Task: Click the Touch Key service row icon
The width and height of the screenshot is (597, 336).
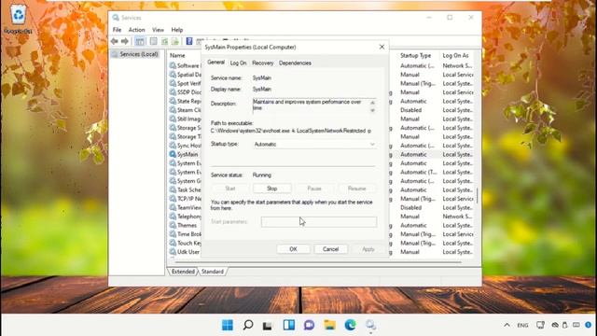Action: click(x=173, y=243)
